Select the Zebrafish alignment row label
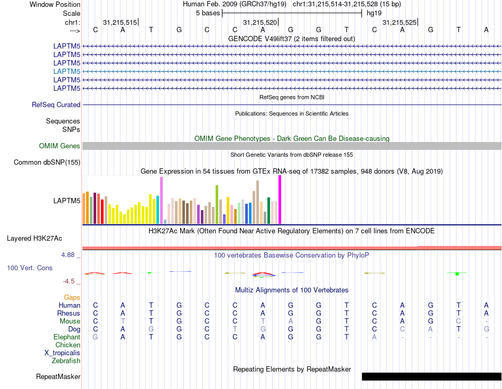Screen dimensions: 502x389 66,360
